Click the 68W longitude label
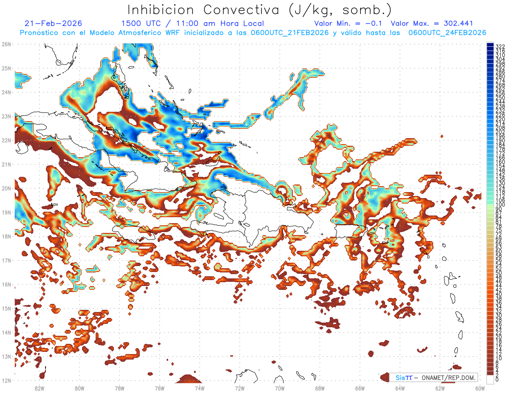The image size is (510, 394). pyautogui.click(x=320, y=388)
